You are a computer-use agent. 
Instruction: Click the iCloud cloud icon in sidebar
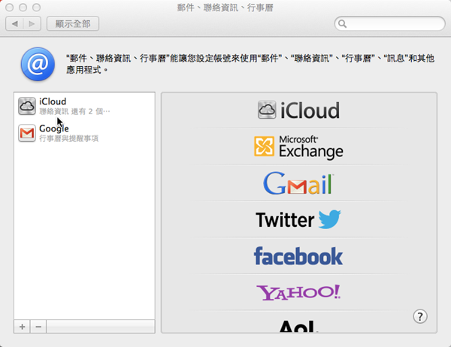(27, 106)
